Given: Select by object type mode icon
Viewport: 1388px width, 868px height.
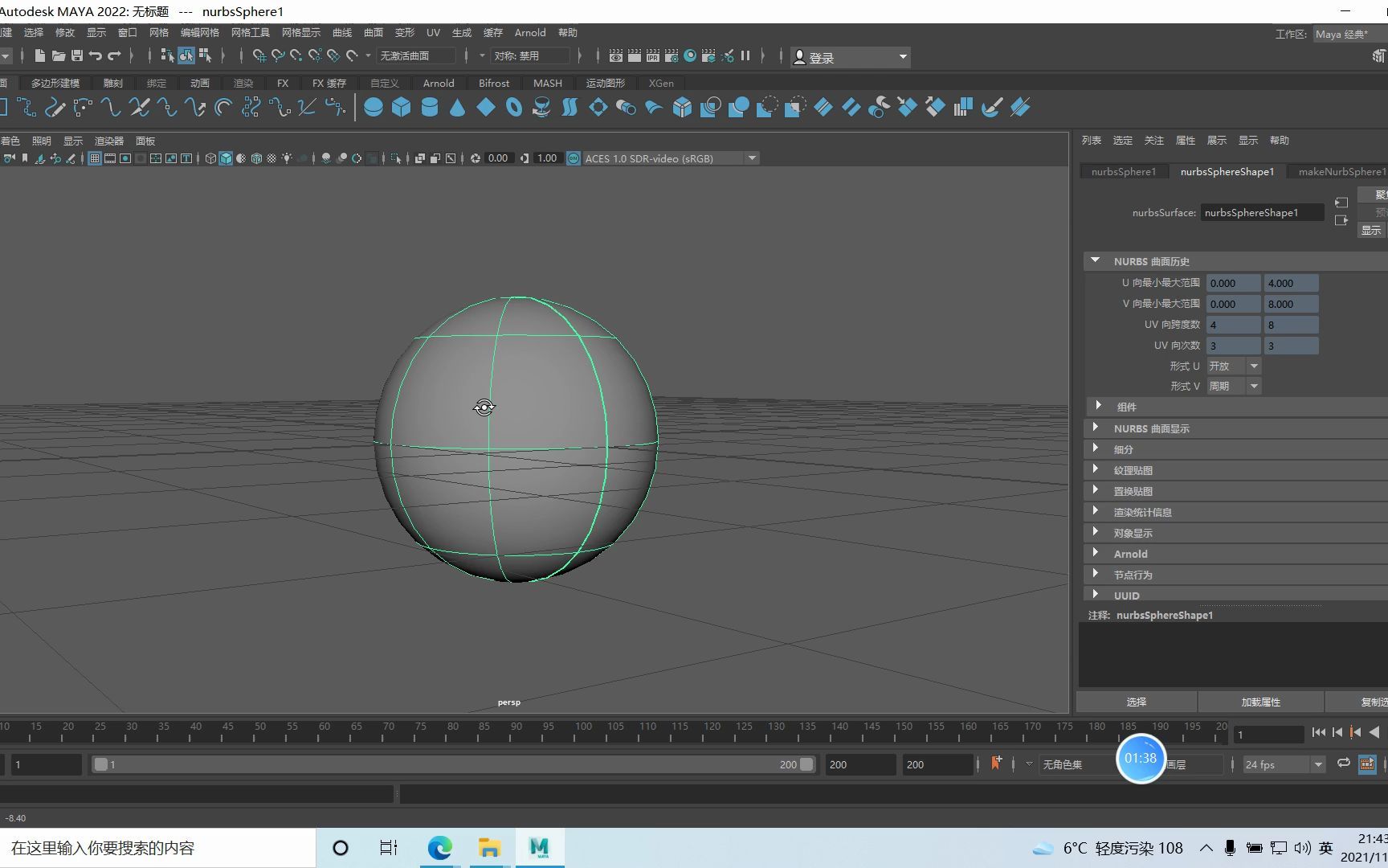Looking at the screenshot, I should [186, 55].
